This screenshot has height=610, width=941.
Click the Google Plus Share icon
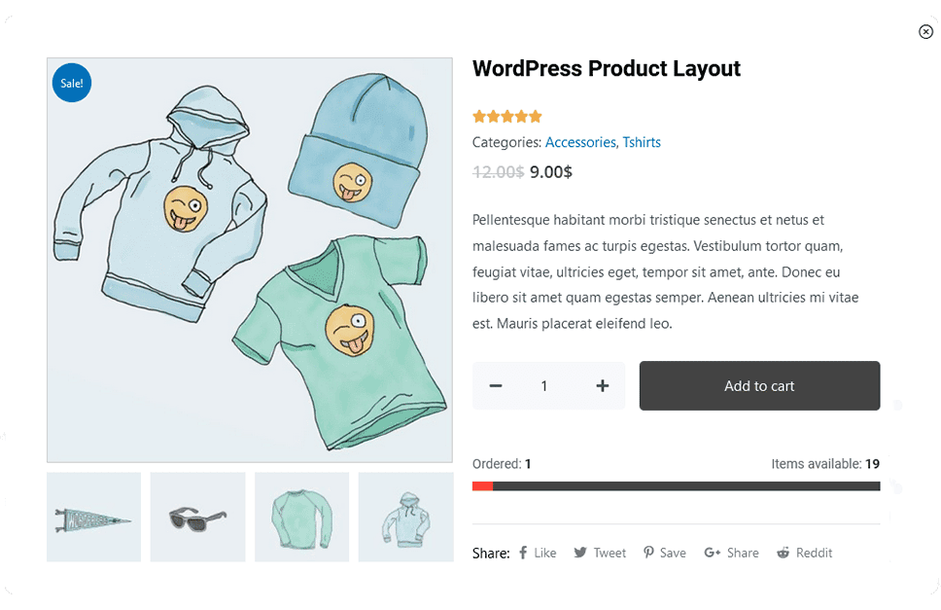[x=712, y=553]
